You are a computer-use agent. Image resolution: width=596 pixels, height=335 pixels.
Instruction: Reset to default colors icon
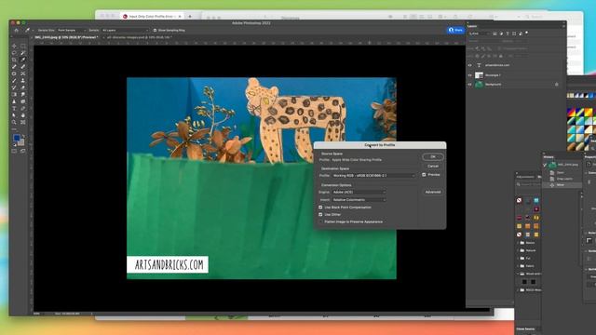point(15,145)
